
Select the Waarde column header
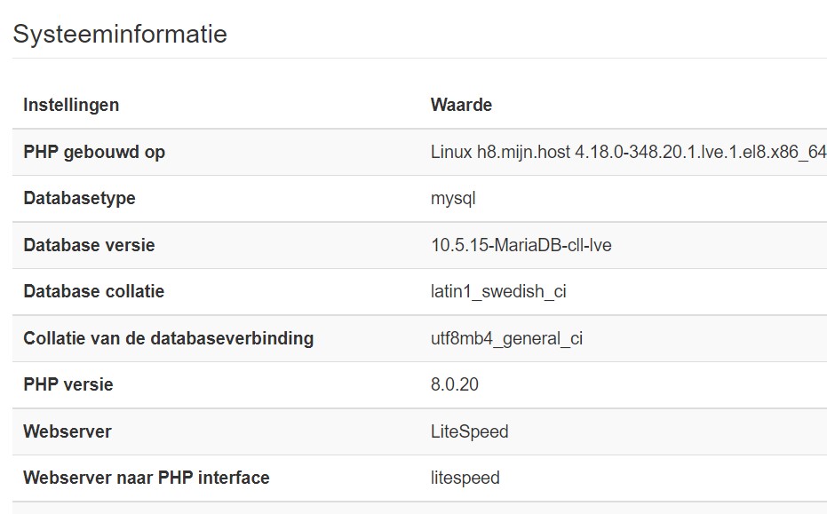pyautogui.click(x=462, y=105)
